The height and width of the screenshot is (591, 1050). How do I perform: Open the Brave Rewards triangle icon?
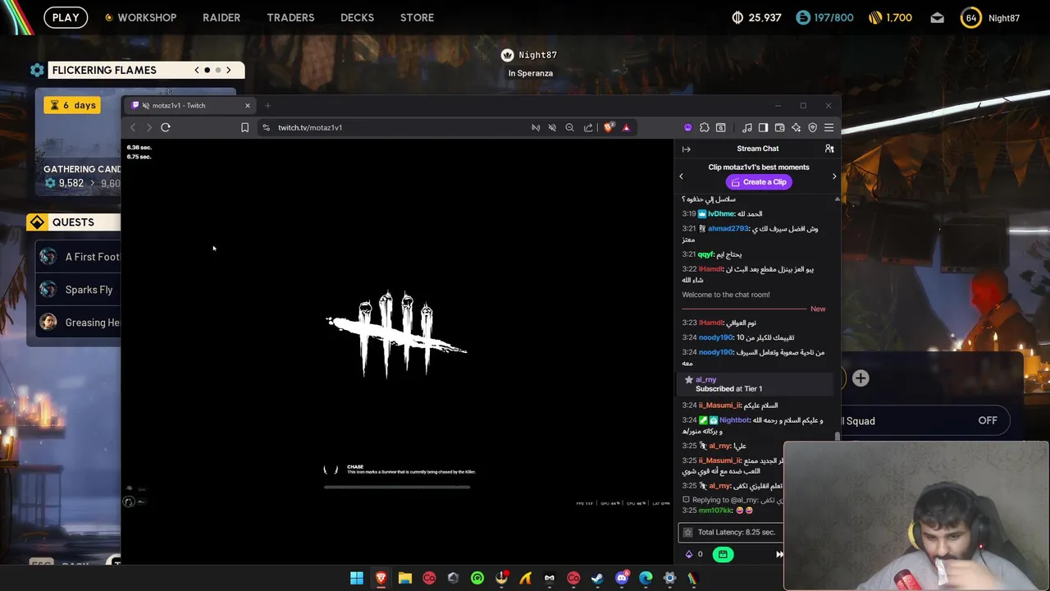pos(626,127)
